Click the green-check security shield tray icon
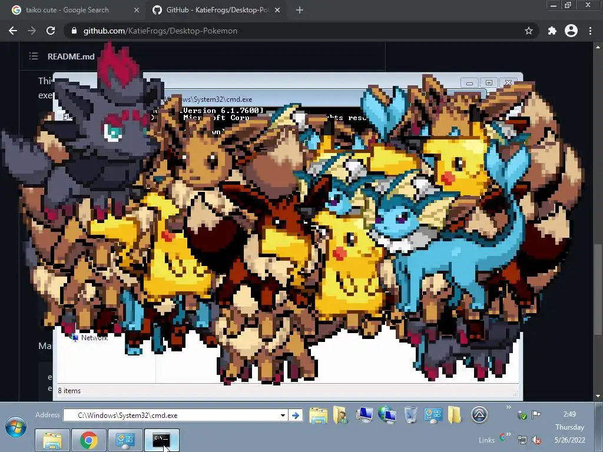Screen dimensions: 603x452 pos(522,415)
